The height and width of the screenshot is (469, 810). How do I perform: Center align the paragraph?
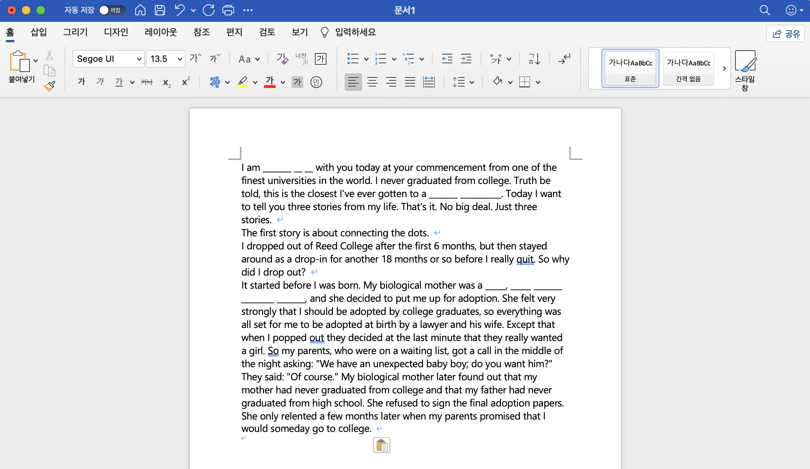pos(372,82)
